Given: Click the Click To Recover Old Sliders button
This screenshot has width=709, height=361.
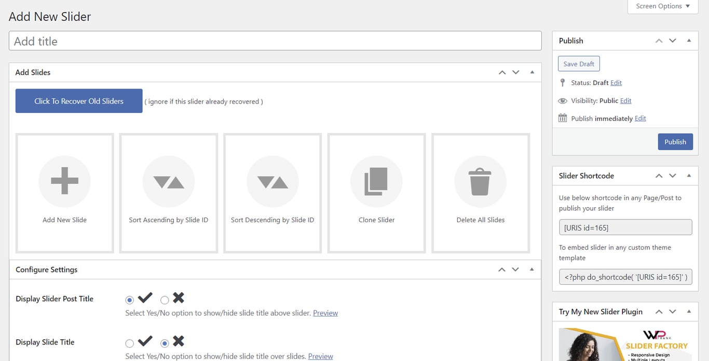Looking at the screenshot, I should point(78,100).
